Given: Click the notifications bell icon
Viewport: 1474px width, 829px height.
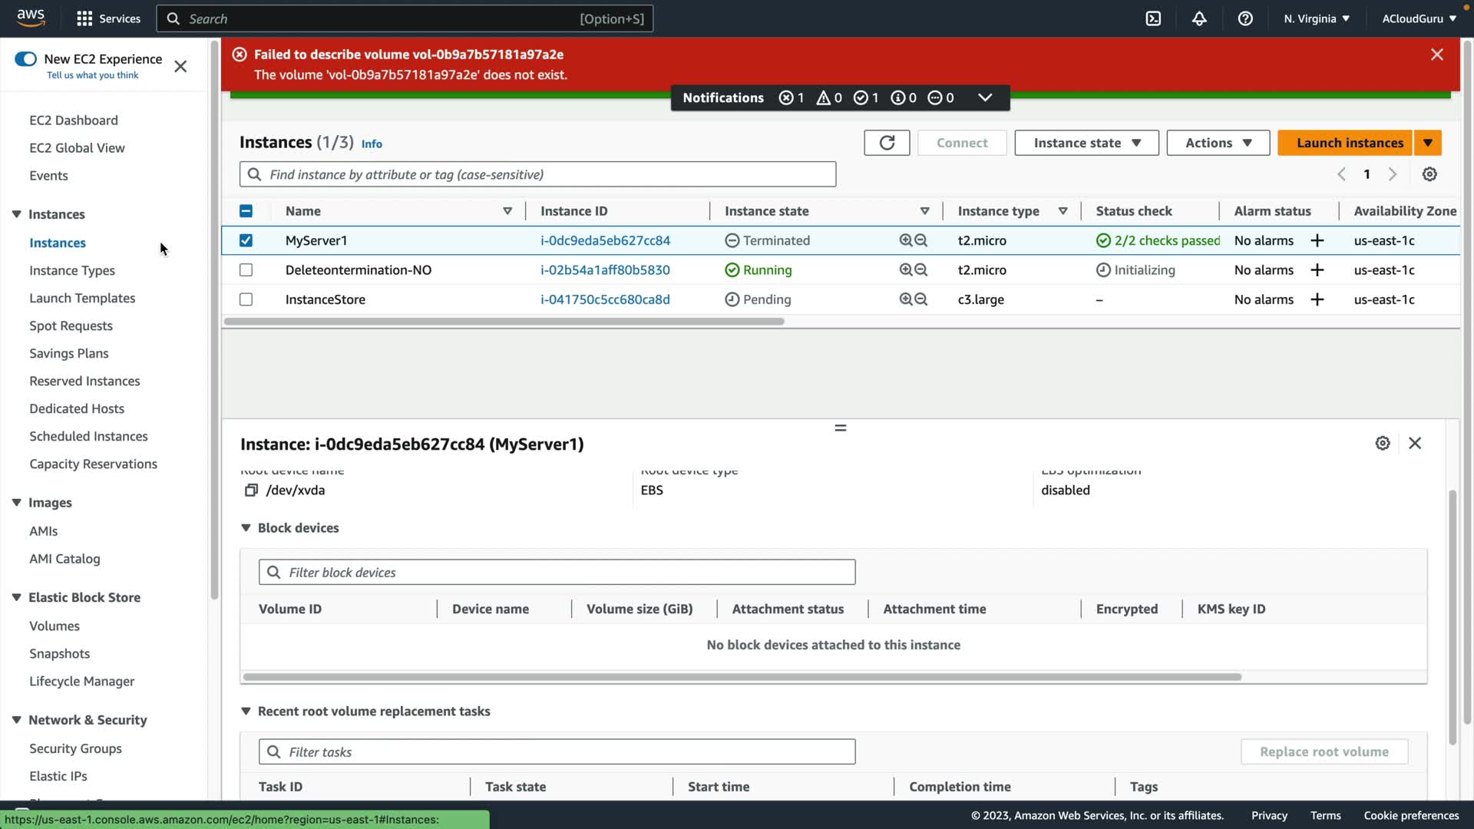Looking at the screenshot, I should coord(1199,18).
